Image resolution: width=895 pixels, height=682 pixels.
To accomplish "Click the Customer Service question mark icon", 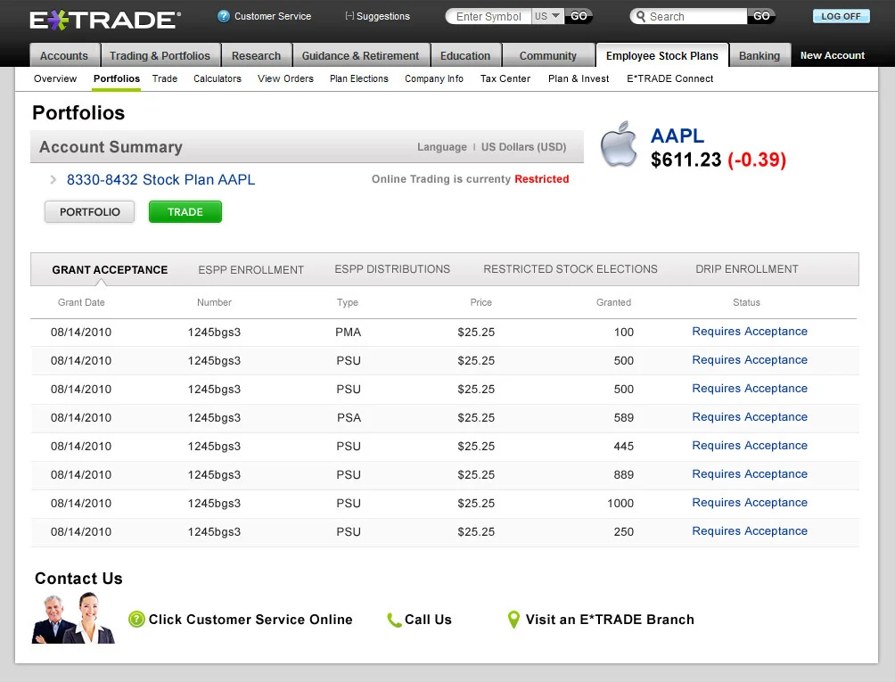I will (224, 16).
